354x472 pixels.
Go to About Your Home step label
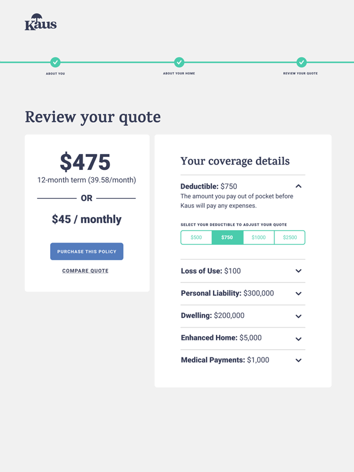pos(179,73)
